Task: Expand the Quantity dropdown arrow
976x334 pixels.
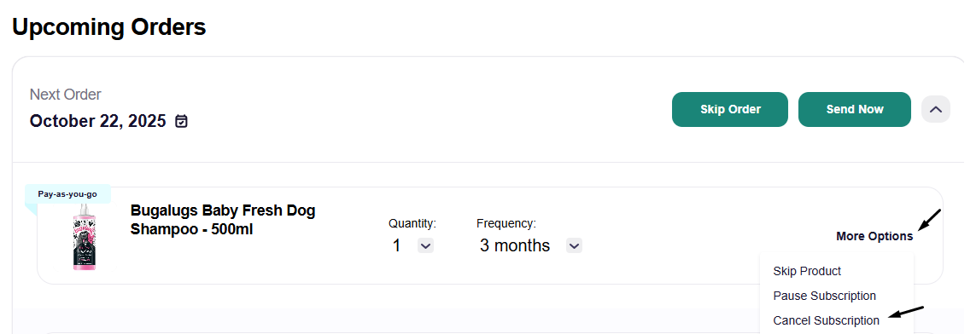Action: coord(425,246)
